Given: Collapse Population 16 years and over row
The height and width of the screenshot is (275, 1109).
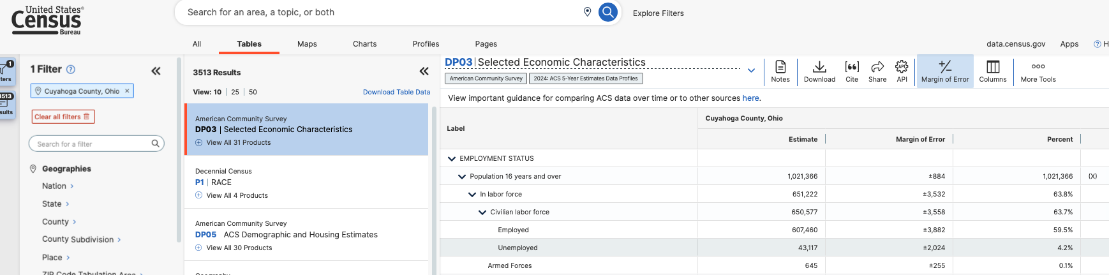Looking at the screenshot, I should (x=462, y=176).
